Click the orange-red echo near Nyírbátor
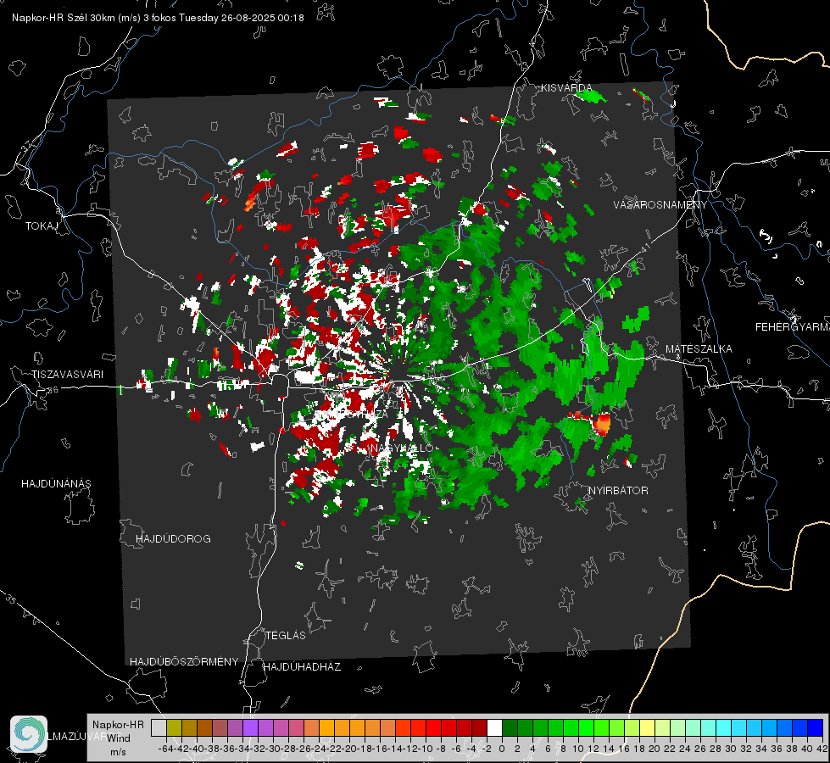The image size is (830, 763). coord(602,424)
